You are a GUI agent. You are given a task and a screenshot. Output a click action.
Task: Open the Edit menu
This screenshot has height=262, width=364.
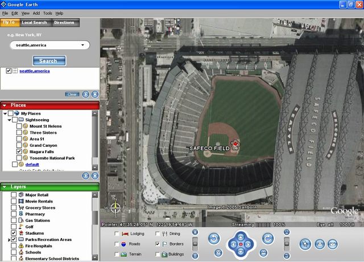pyautogui.click(x=15, y=14)
